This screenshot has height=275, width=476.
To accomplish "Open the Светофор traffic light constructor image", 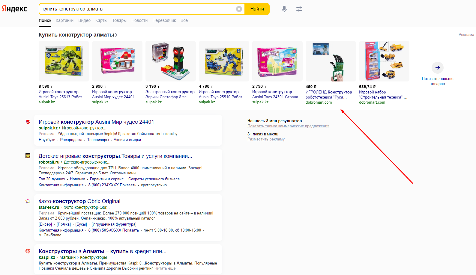I will pos(171,61).
